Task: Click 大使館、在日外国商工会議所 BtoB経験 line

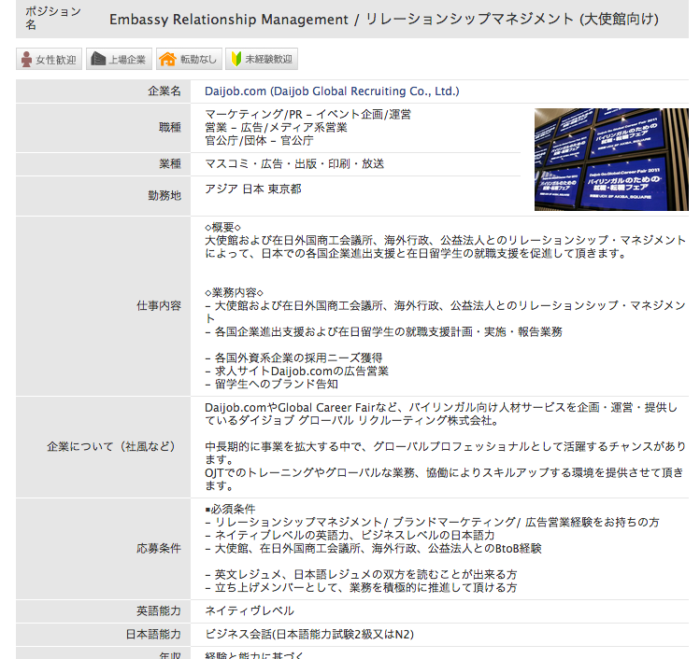Action: (373, 549)
